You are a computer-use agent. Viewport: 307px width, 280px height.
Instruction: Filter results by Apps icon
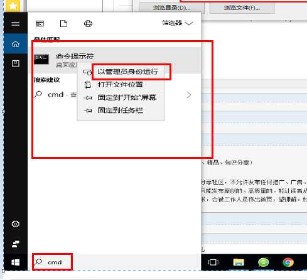point(40,23)
